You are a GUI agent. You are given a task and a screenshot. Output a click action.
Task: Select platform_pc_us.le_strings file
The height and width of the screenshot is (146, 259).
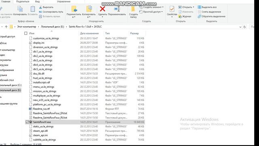47,105
